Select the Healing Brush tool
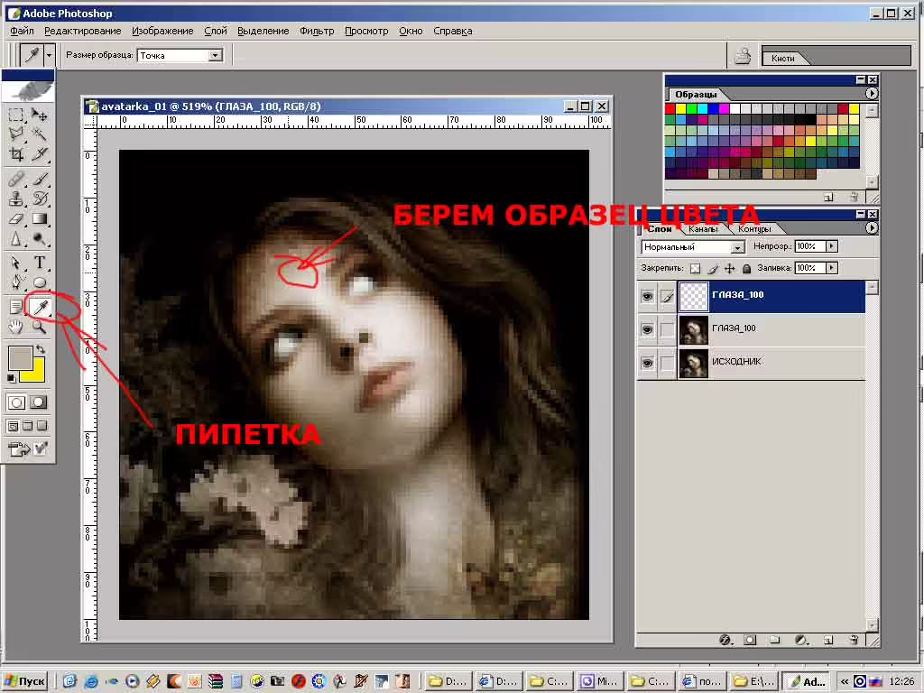Image resolution: width=924 pixels, height=693 pixels. (x=16, y=179)
